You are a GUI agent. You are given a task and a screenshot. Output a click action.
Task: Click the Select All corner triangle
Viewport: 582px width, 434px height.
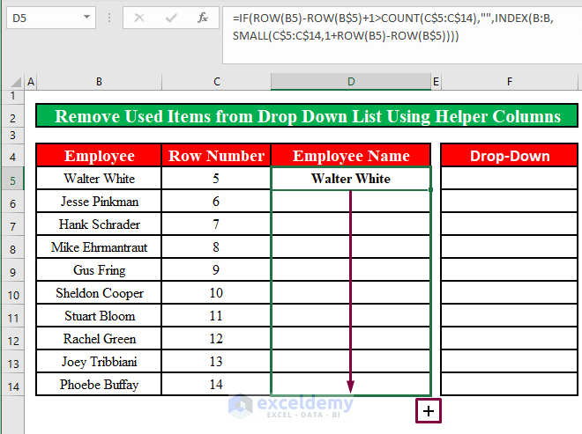click(x=16, y=82)
